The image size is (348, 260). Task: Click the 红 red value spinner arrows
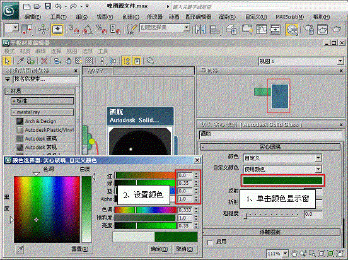pos(196,175)
